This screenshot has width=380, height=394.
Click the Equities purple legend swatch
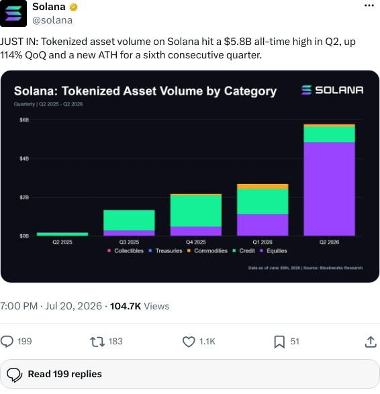[261, 250]
